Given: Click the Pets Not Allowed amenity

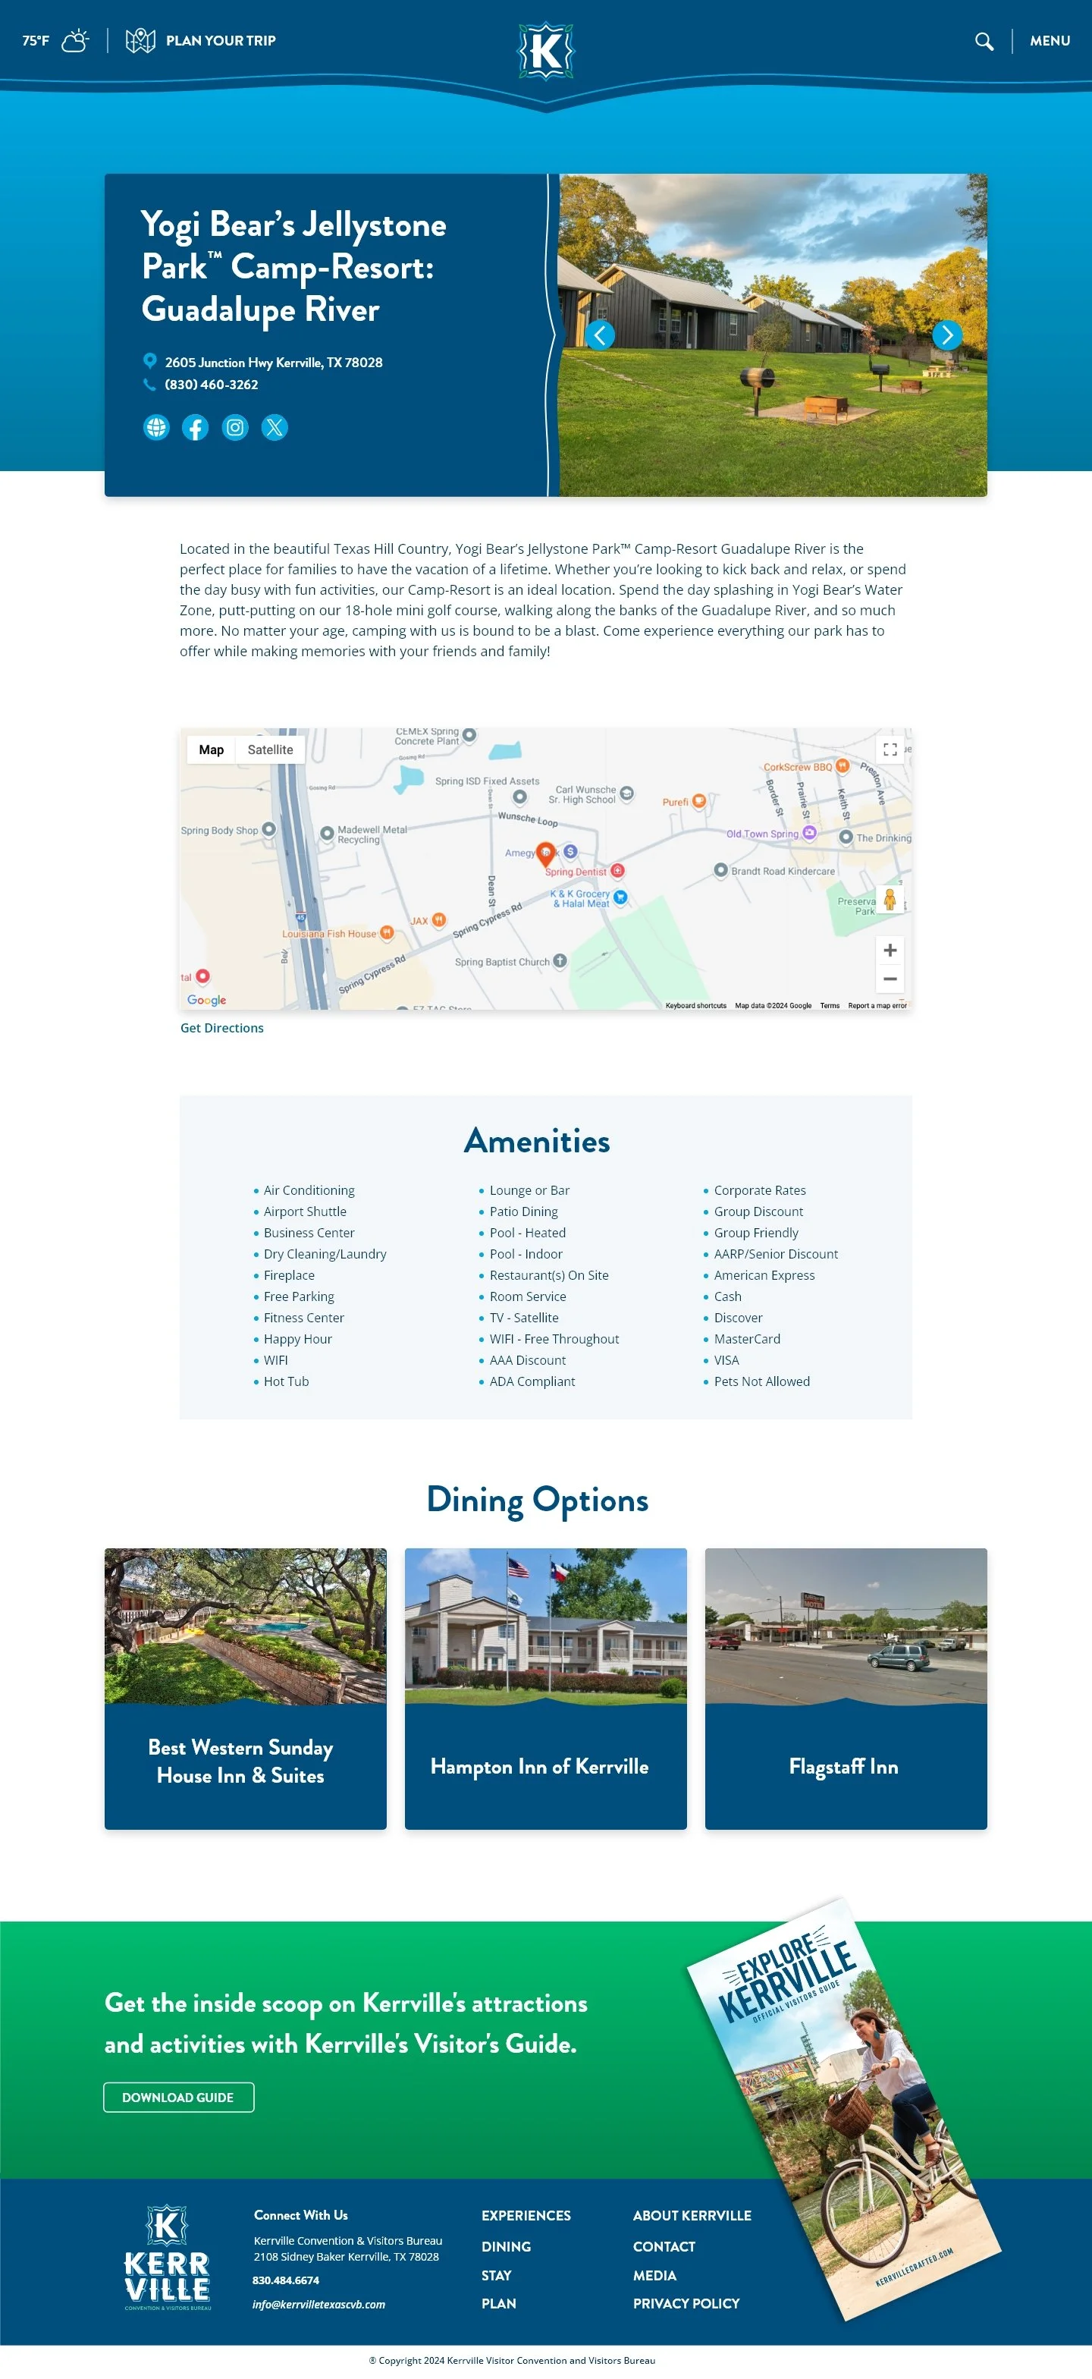Looking at the screenshot, I should [x=761, y=1381].
